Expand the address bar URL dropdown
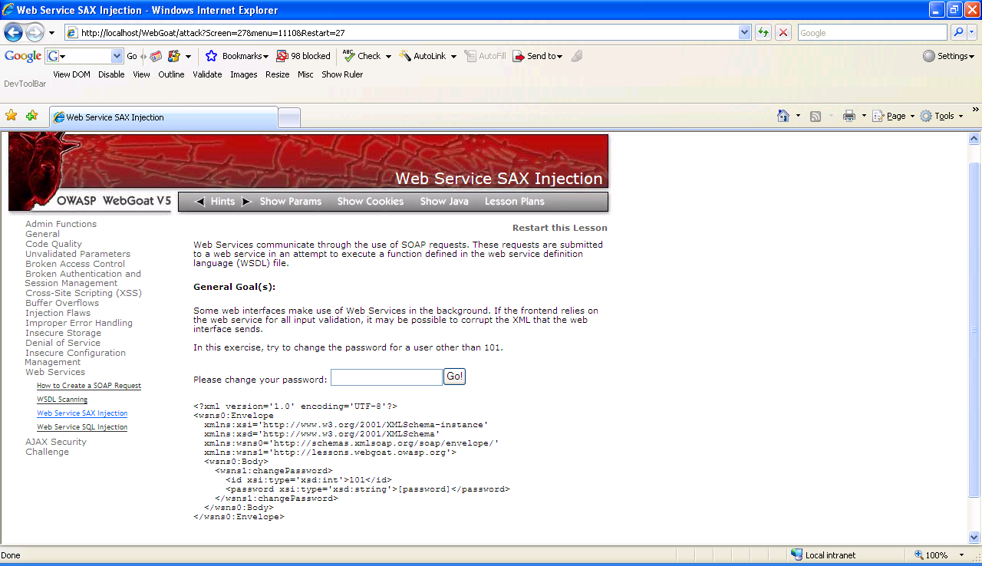This screenshot has width=982, height=566. click(x=744, y=32)
